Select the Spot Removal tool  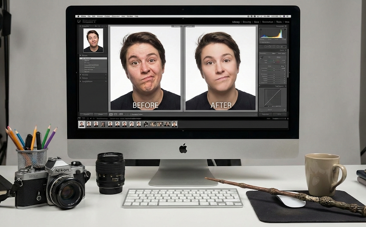266,47
